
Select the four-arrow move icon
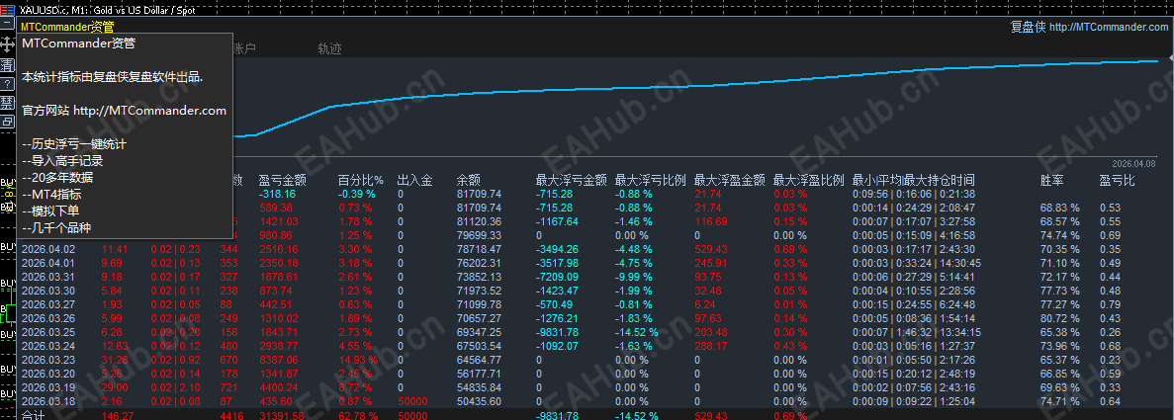8,44
